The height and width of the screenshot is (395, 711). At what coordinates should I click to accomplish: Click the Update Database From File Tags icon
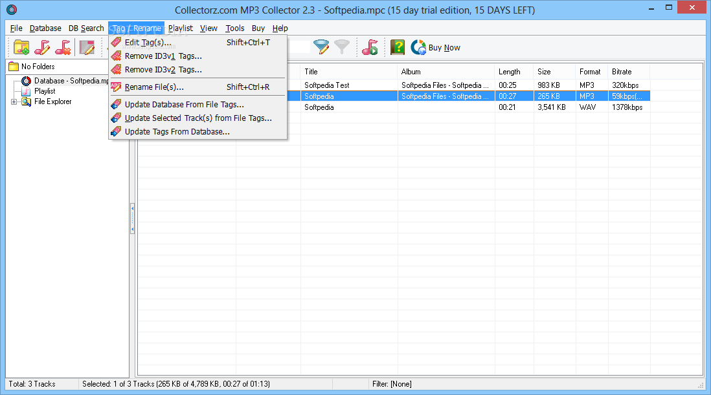pos(116,104)
